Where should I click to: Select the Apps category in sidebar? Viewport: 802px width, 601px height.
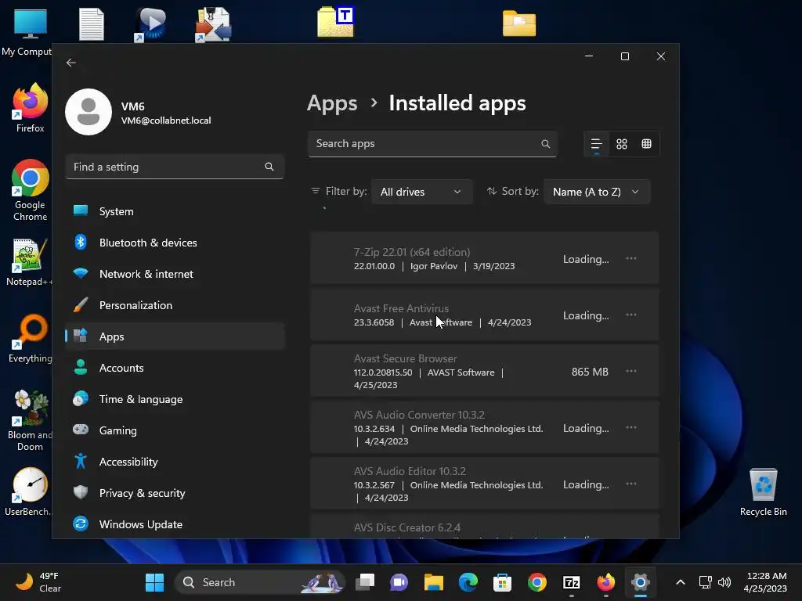click(175, 336)
